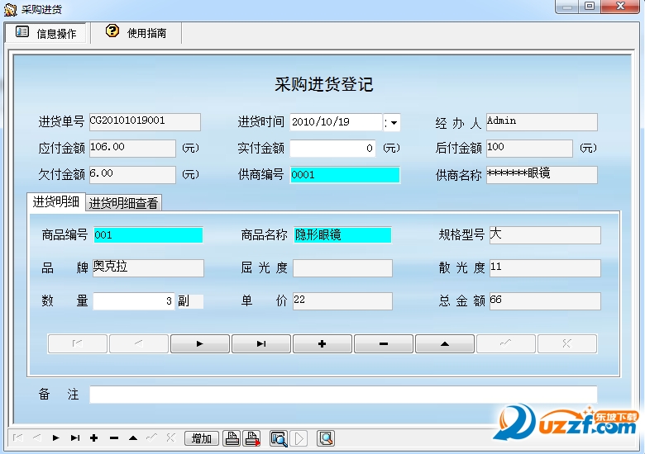Click the 总金额 field showing 66
This screenshot has width=645, height=454.
(545, 301)
